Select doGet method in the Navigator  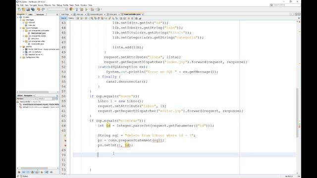(41, 104)
